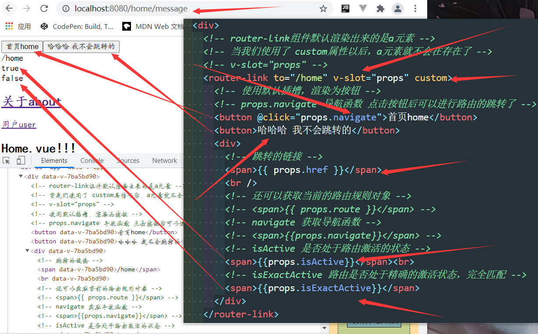Select the props.route comment node in DevTools
Viewport: 538px width, 334px height.
pos(108,297)
